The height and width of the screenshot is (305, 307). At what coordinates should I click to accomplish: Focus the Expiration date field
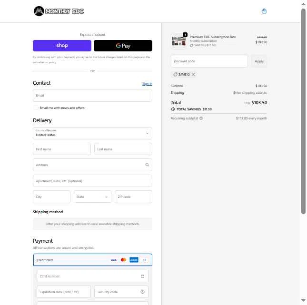point(64,292)
